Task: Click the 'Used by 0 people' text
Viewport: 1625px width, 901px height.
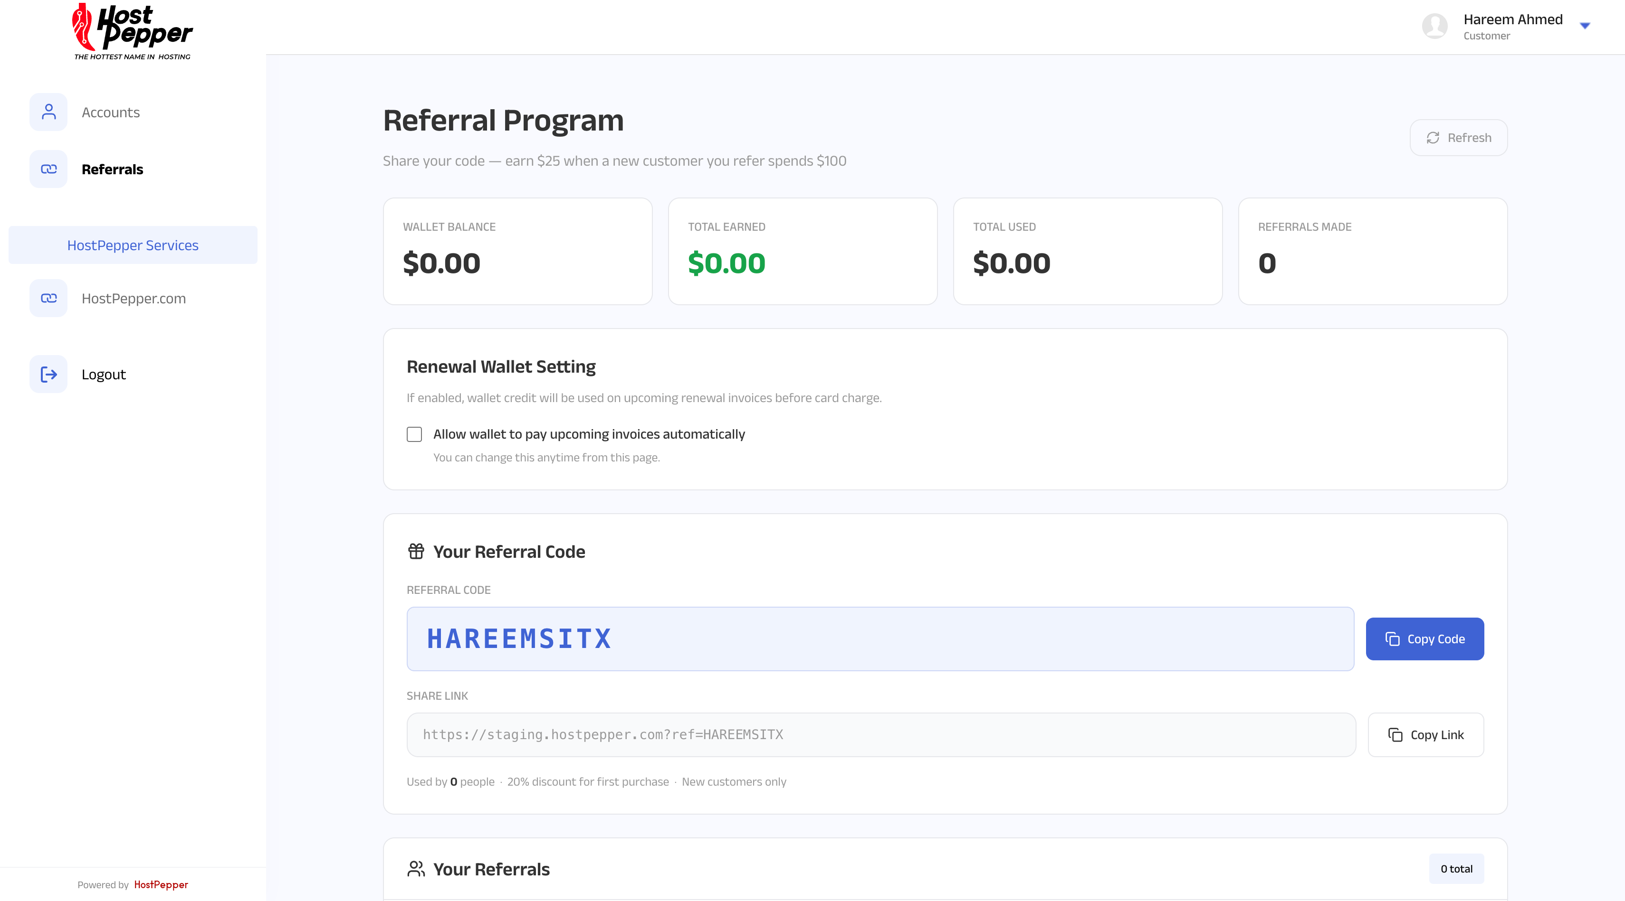Action: pos(450,782)
